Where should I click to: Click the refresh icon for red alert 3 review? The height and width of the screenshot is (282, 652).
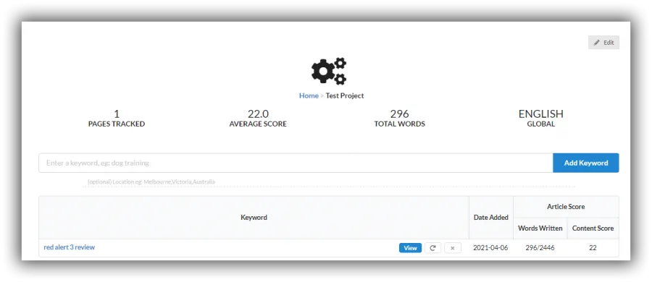[x=432, y=248]
